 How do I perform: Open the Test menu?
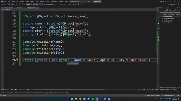click(x=37, y=2)
